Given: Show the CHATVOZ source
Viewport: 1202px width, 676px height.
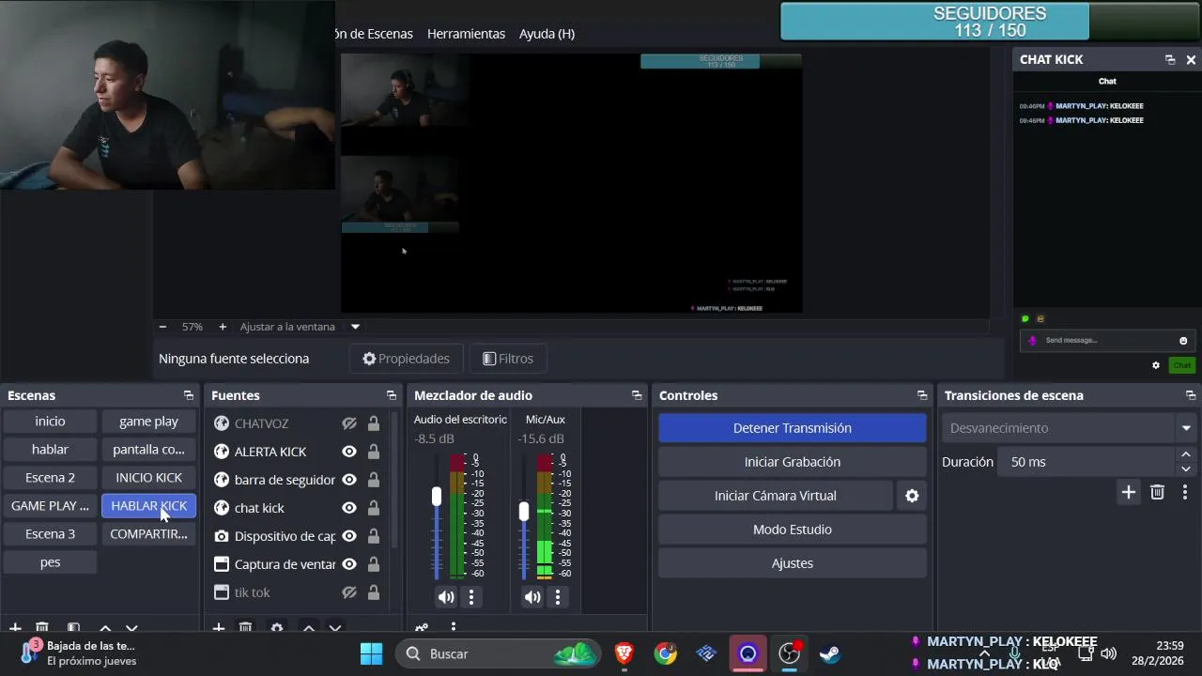Looking at the screenshot, I should point(349,423).
